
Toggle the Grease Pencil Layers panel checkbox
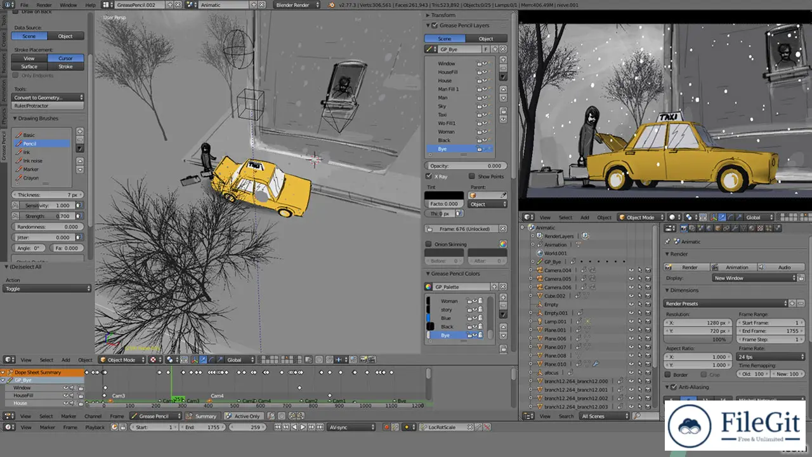[434, 25]
